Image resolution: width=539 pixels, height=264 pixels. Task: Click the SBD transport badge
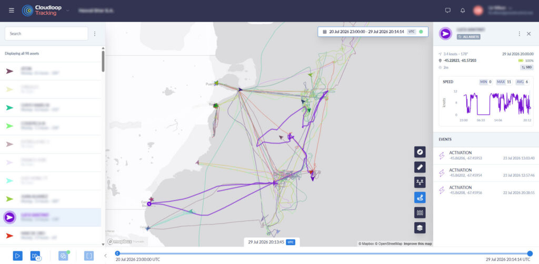coord(526,68)
